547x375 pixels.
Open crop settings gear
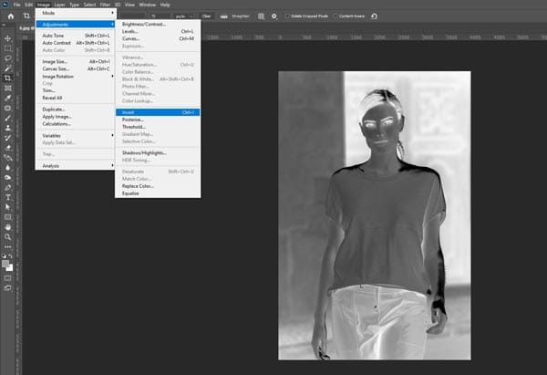click(274, 16)
